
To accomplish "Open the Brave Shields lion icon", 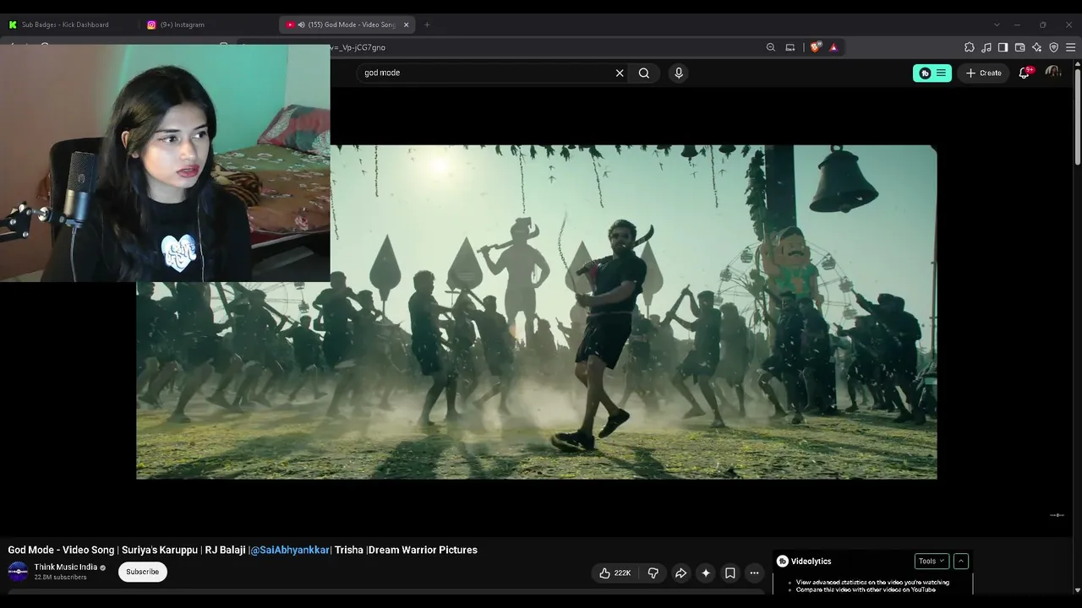I will pos(815,47).
